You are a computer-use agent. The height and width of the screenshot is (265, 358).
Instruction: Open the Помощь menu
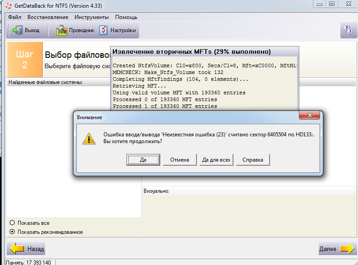point(126,17)
